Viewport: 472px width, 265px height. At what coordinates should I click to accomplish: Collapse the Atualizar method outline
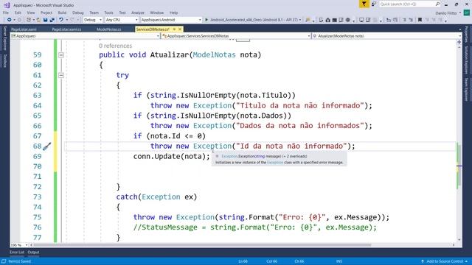(60, 55)
